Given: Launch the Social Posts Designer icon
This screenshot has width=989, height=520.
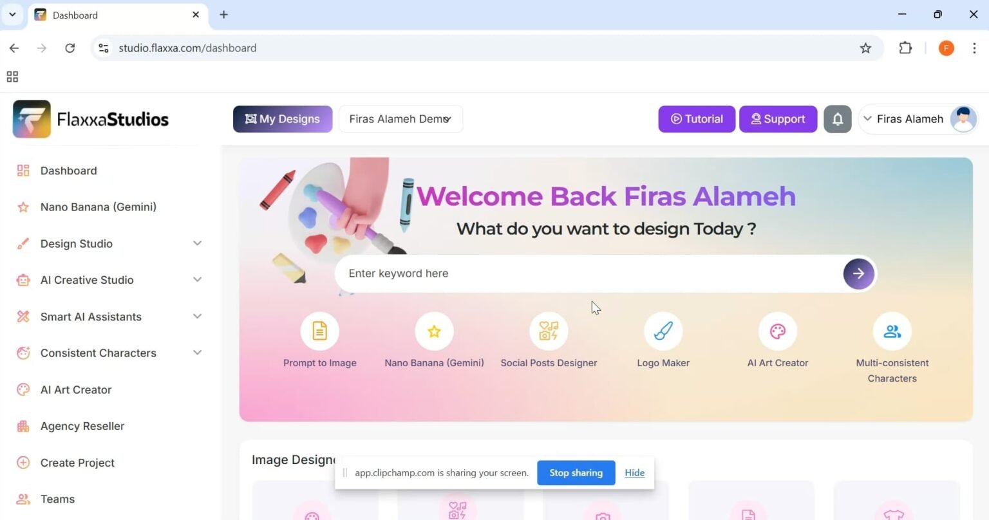Looking at the screenshot, I should point(549,331).
